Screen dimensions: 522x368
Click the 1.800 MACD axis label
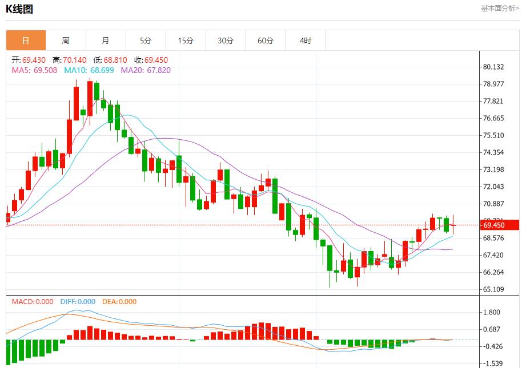(x=492, y=312)
